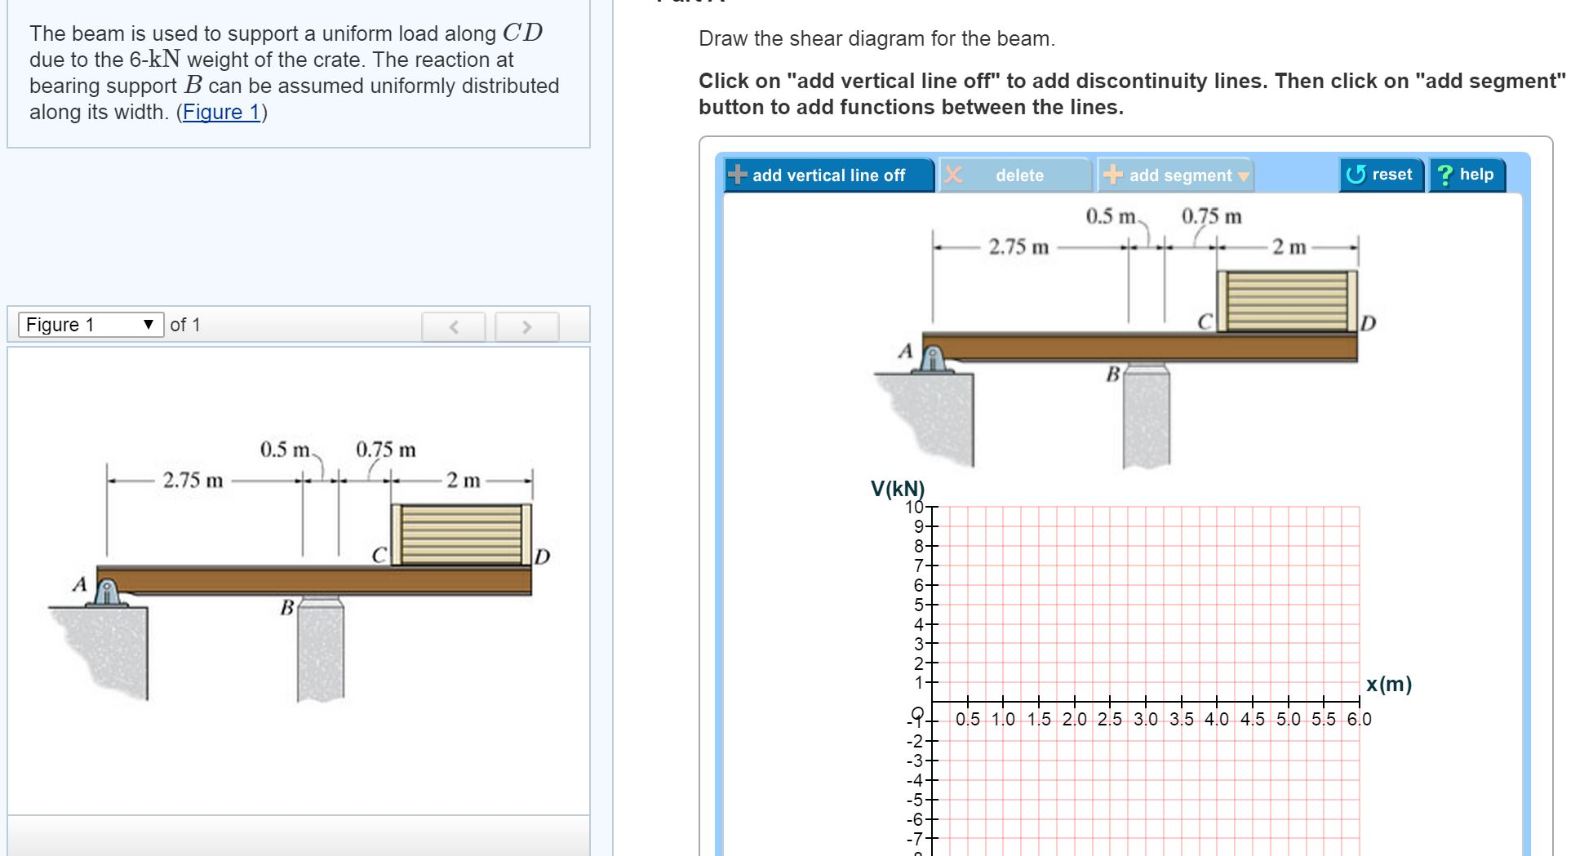
Task: Expand the figure selector triangle
Action: pyautogui.click(x=149, y=324)
